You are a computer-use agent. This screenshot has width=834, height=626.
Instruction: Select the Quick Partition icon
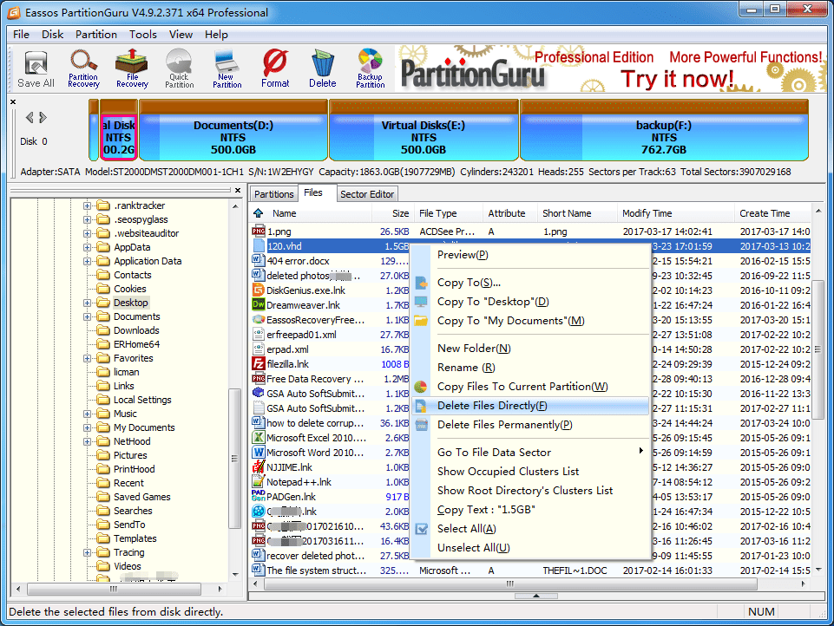179,68
